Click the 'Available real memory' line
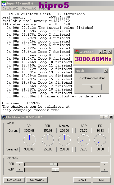 [x=36, y=21]
